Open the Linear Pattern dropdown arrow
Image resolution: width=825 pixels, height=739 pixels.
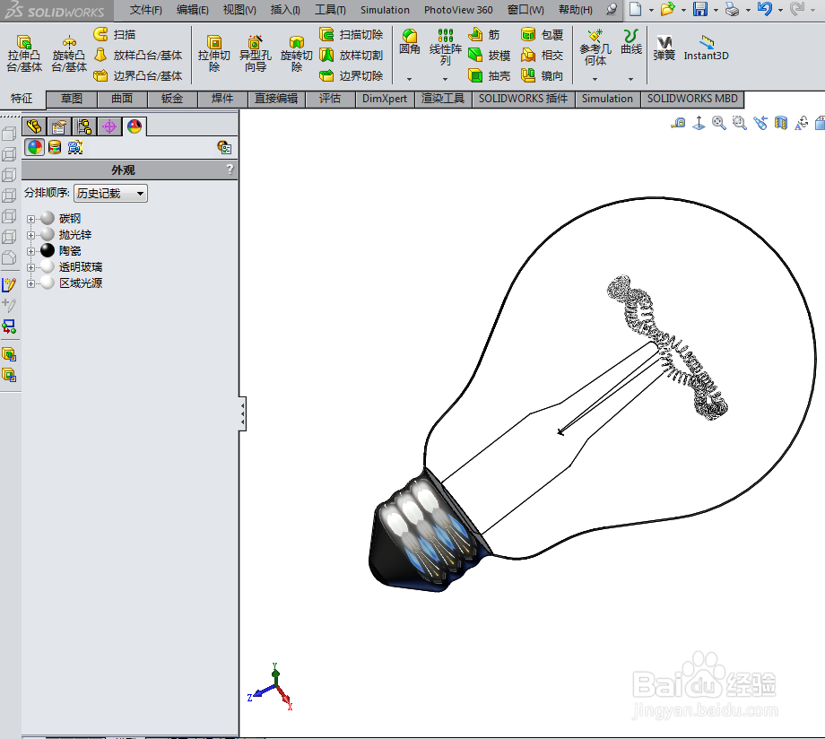coord(445,79)
